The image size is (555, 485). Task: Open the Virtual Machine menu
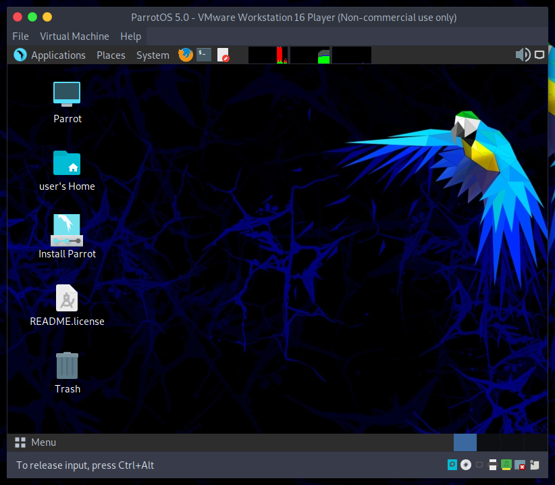tap(74, 36)
